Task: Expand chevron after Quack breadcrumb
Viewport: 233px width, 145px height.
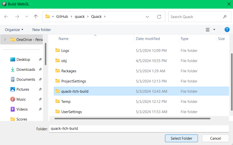Action: point(105,17)
